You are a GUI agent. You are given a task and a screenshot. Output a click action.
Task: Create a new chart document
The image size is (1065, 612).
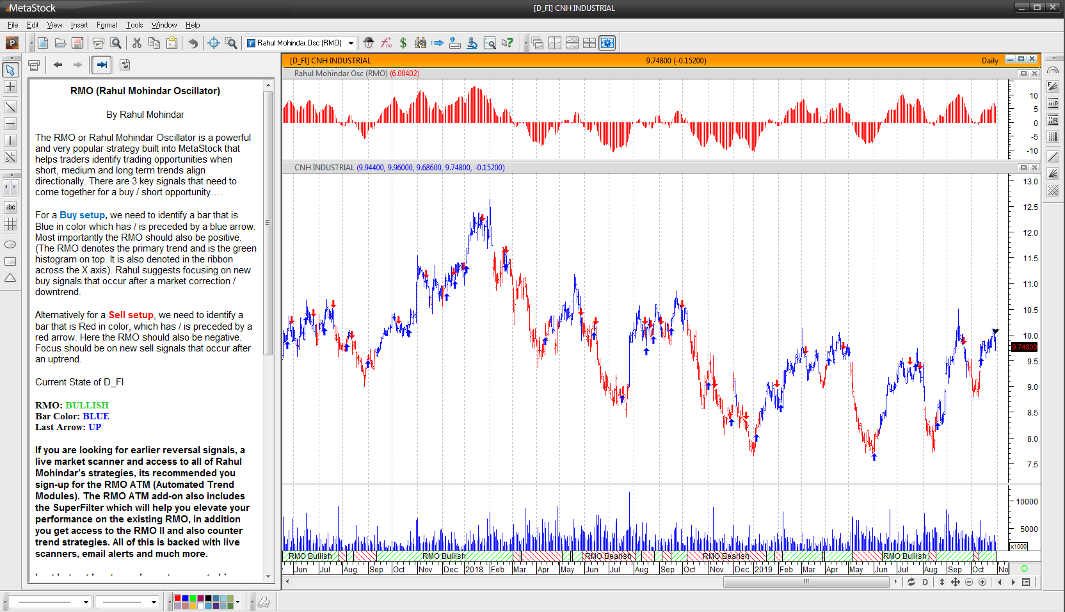pos(43,43)
